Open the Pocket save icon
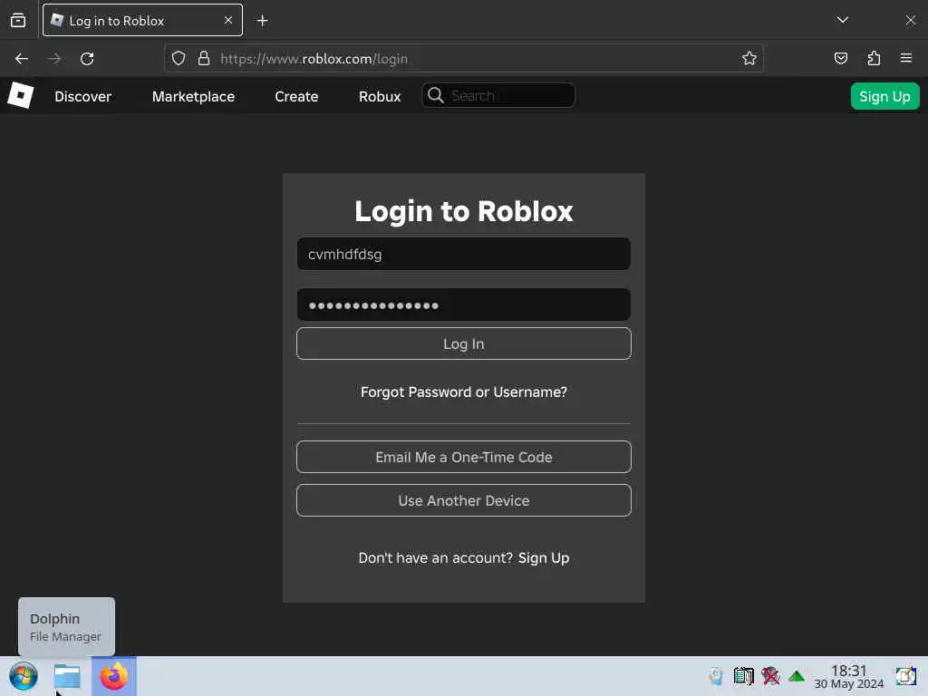The width and height of the screenshot is (928, 696). point(840,59)
